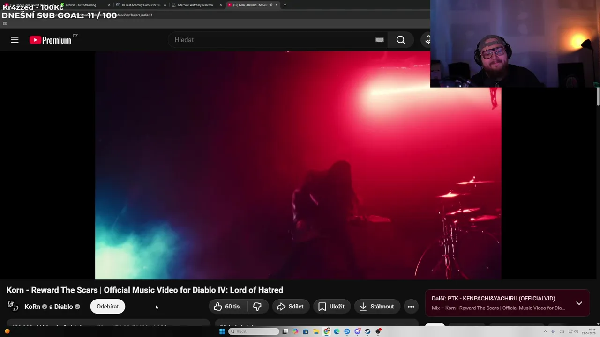Click the orange notification dot on the taskbar

click(7, 331)
